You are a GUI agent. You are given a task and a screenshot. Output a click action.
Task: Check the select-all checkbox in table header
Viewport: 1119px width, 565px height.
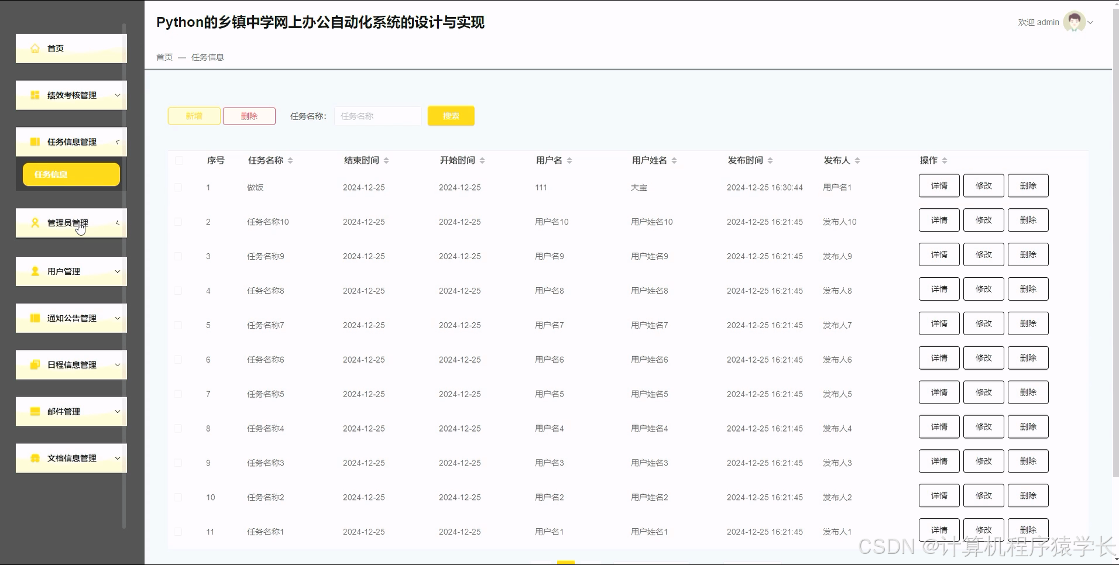[x=179, y=160]
